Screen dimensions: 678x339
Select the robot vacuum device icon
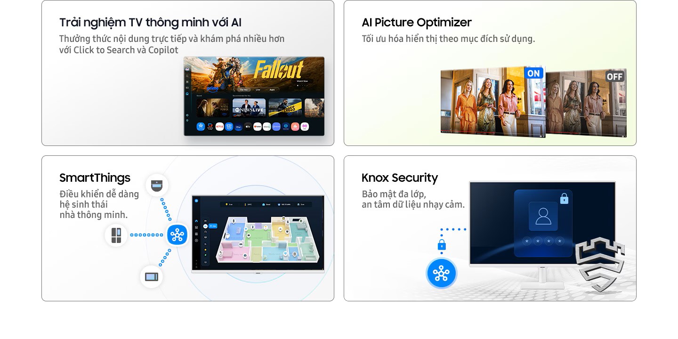(x=157, y=186)
